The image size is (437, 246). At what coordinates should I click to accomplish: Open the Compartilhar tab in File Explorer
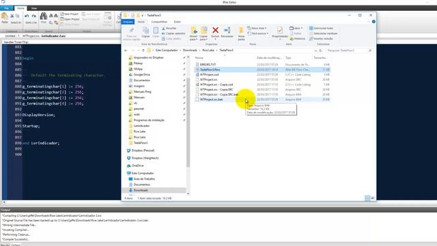coord(159,22)
